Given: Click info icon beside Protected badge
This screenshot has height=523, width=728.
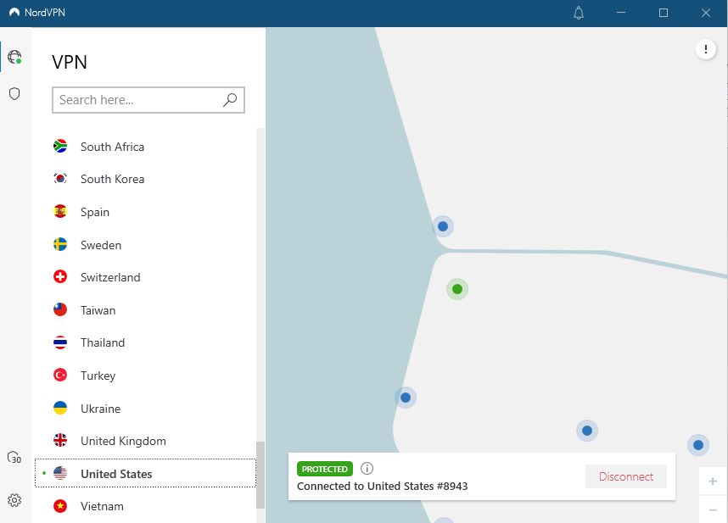Looking at the screenshot, I should tap(366, 468).
